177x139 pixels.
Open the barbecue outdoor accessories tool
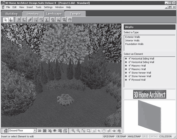64,20
